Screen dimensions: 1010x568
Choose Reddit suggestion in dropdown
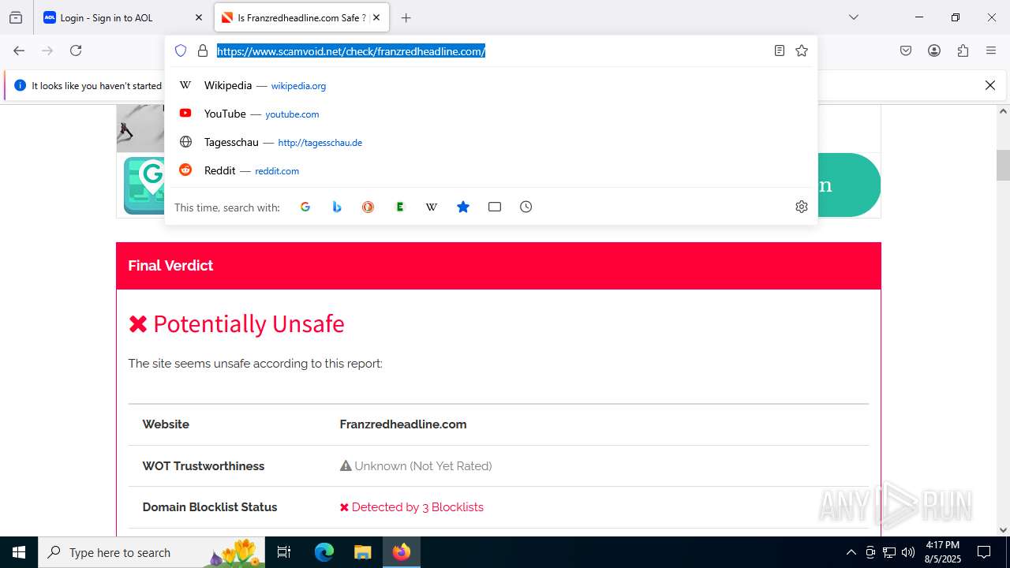[491, 170]
